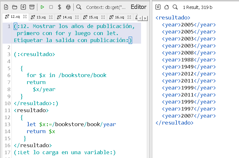Close the 12.xq tab
The width and height of the screenshot is (239, 158).
coord(25,17)
